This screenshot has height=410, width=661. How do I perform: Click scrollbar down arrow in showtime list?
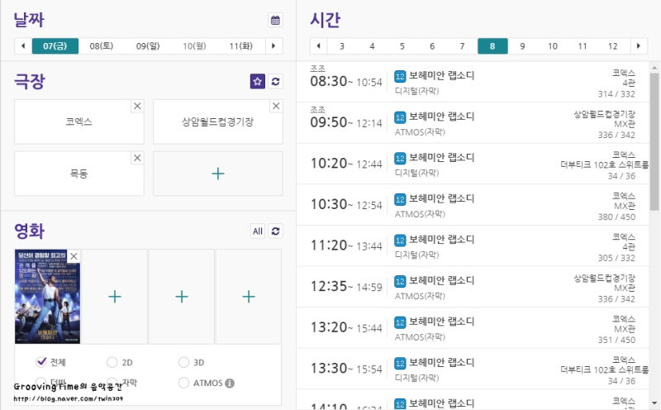pyautogui.click(x=654, y=403)
